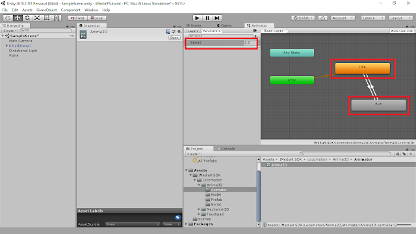Open the Assets menu
This screenshot has height=234, width=416.
point(27,10)
